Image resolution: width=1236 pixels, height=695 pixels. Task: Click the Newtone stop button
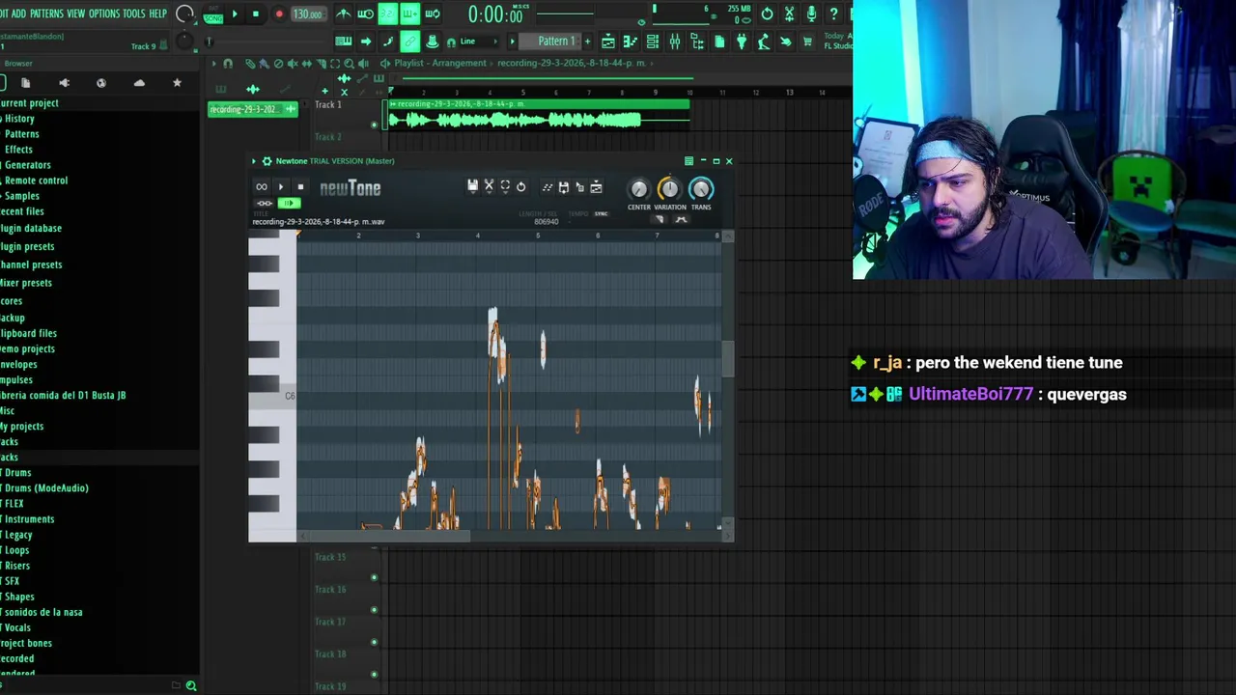[300, 186]
